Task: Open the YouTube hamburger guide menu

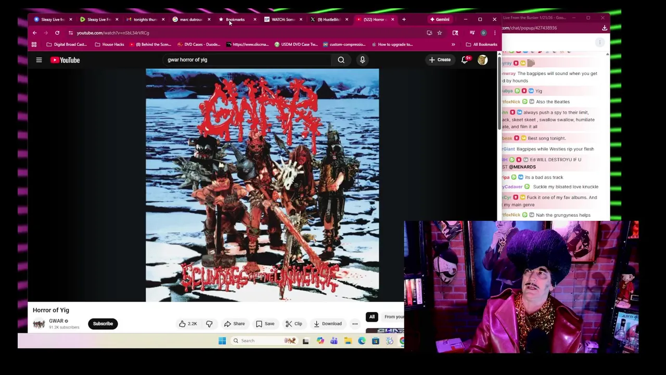Action: 39,60
